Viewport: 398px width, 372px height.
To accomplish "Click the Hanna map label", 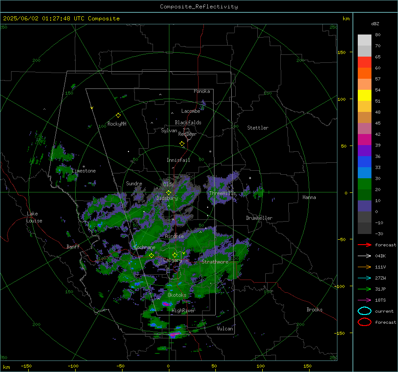I will coord(309,197).
